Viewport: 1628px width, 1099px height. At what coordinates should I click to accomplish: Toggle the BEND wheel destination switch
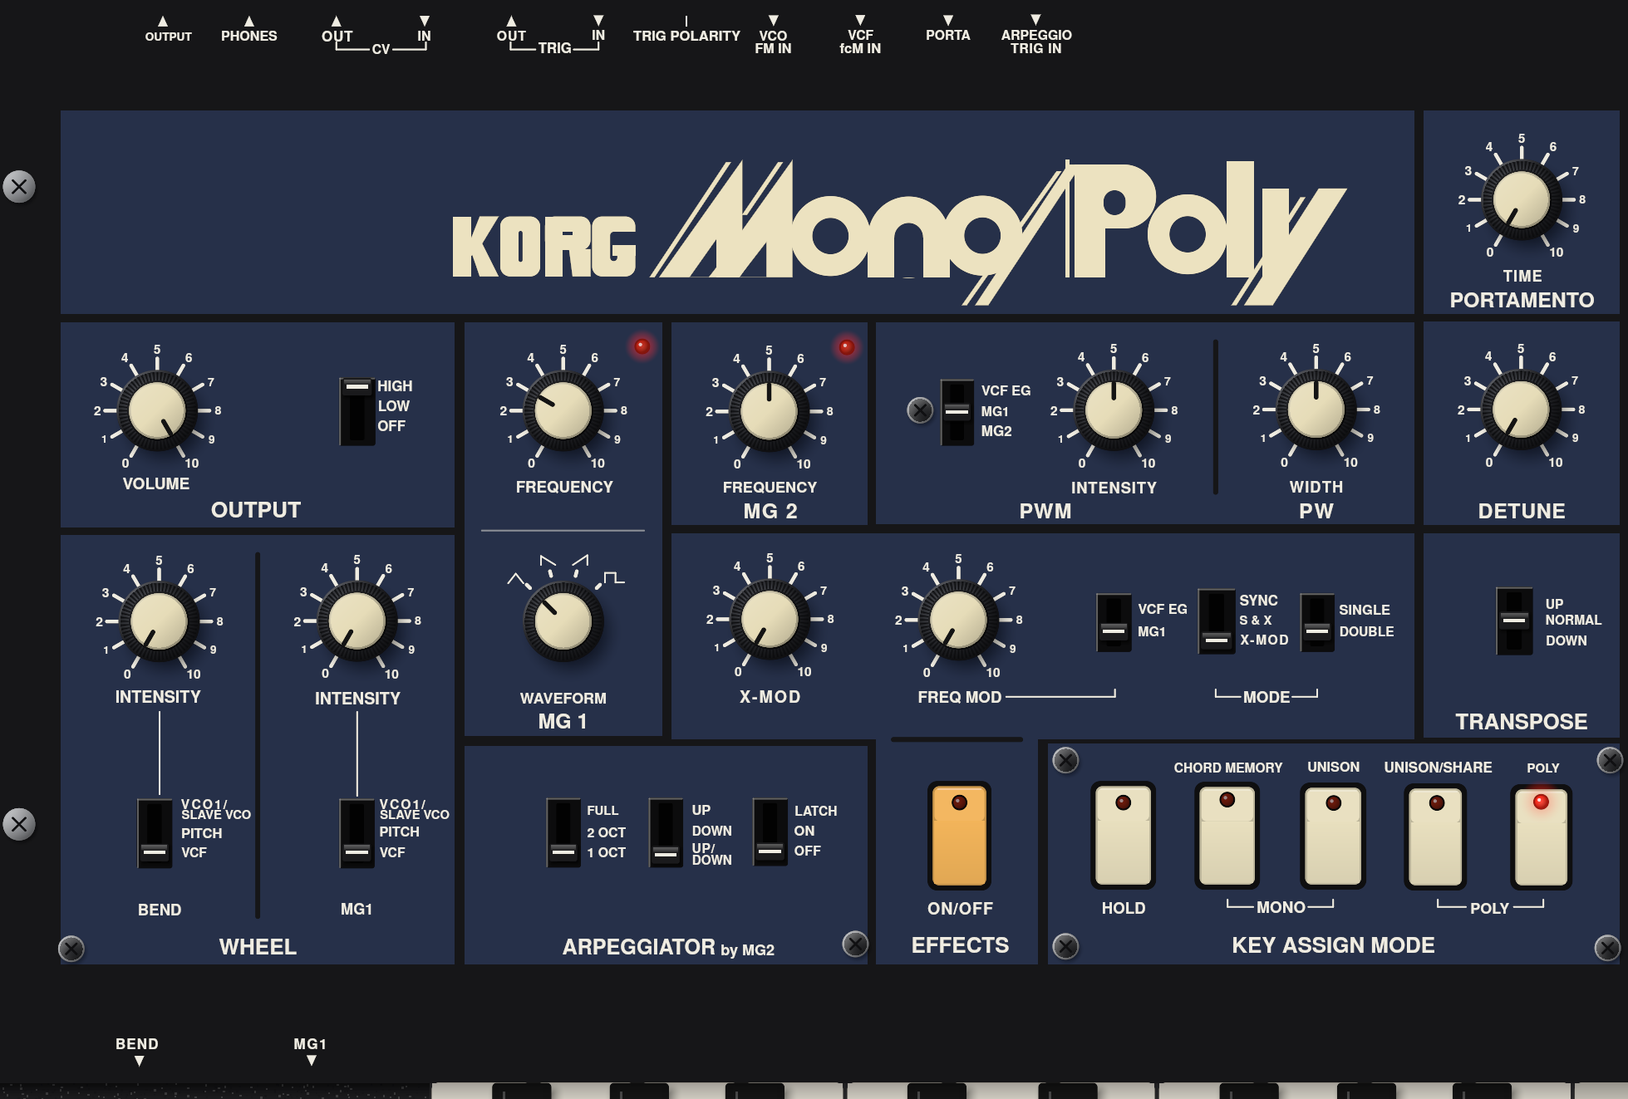point(155,833)
